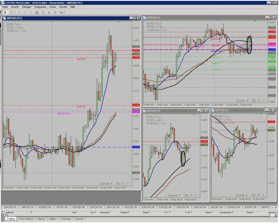Click 'WeeklyPivot' label in M15 chart
Viewport: 279px width, 223px height.
(64, 114)
